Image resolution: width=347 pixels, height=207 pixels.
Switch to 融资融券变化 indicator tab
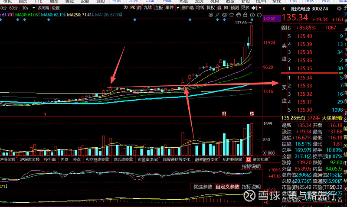coord(206,159)
